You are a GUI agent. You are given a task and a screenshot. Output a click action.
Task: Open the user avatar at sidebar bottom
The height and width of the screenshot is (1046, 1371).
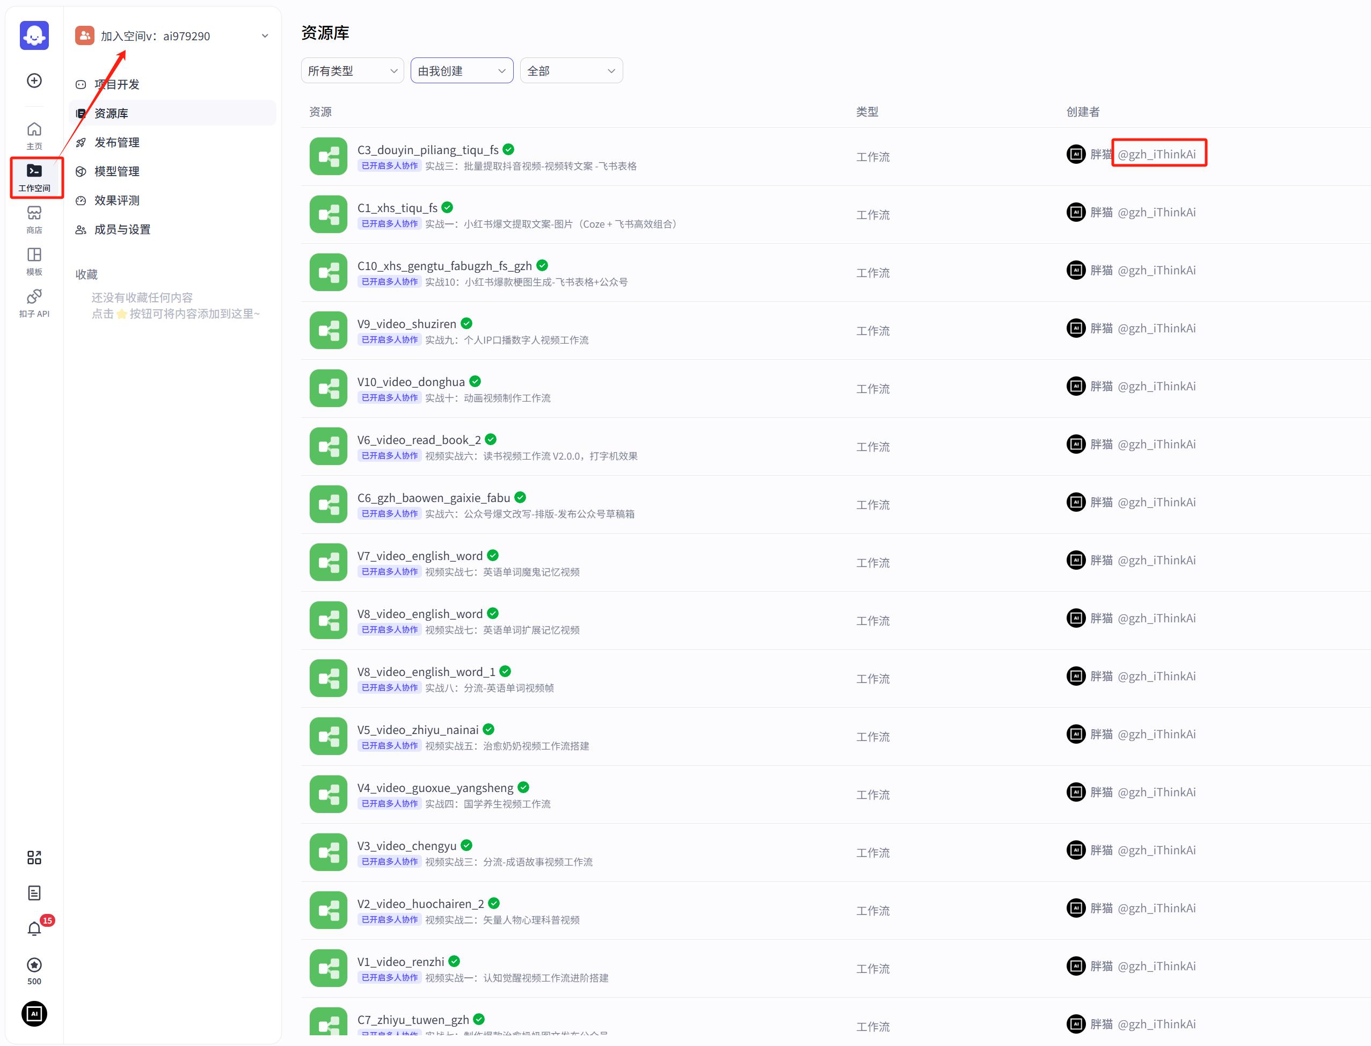click(x=34, y=1014)
